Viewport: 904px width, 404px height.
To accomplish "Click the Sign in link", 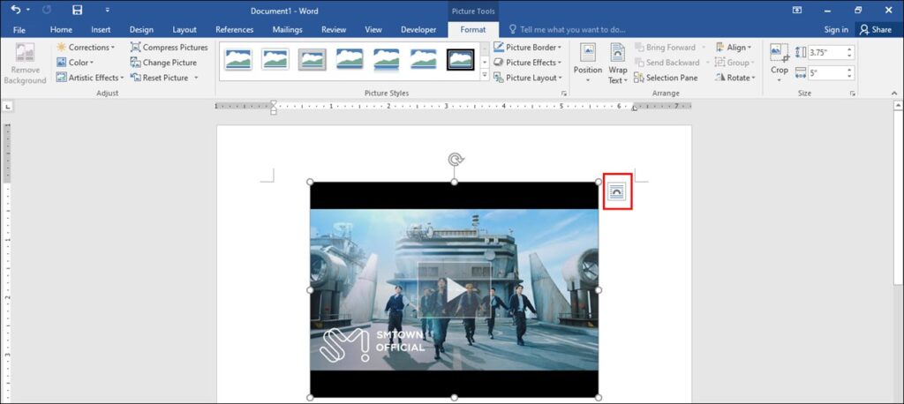I will 836,29.
